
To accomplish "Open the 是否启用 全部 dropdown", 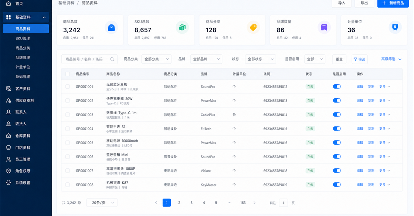I will tap(315, 59).
